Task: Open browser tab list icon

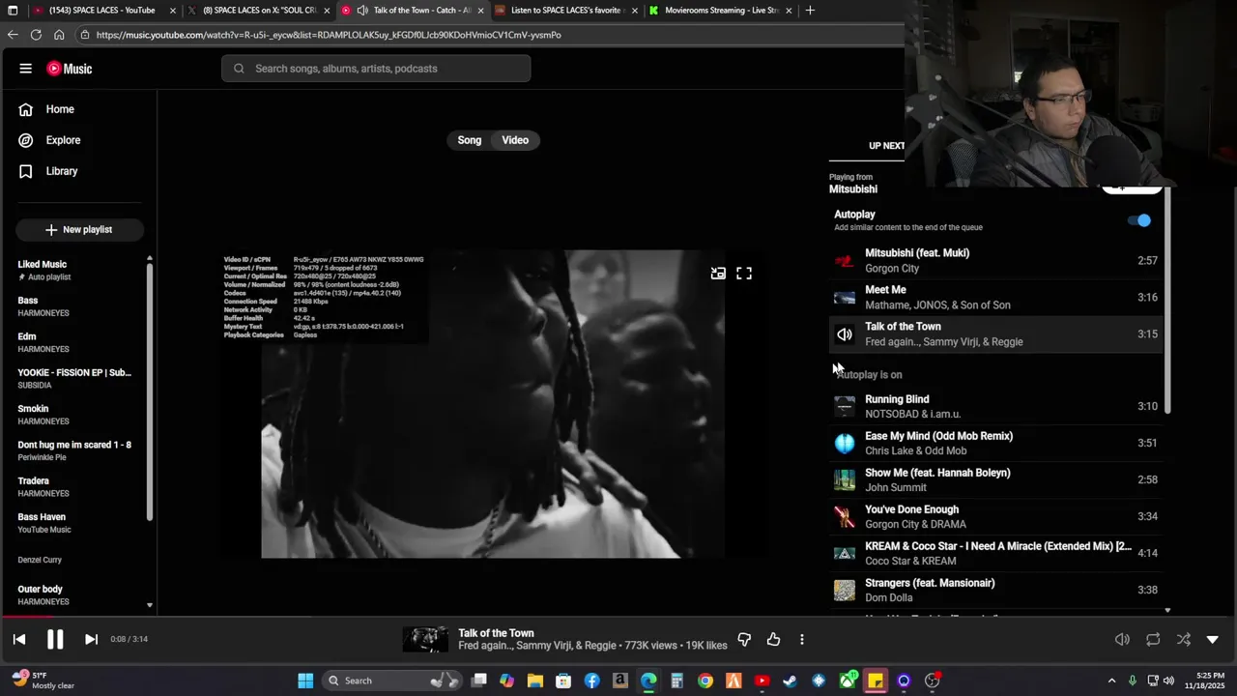Action: 13,11
